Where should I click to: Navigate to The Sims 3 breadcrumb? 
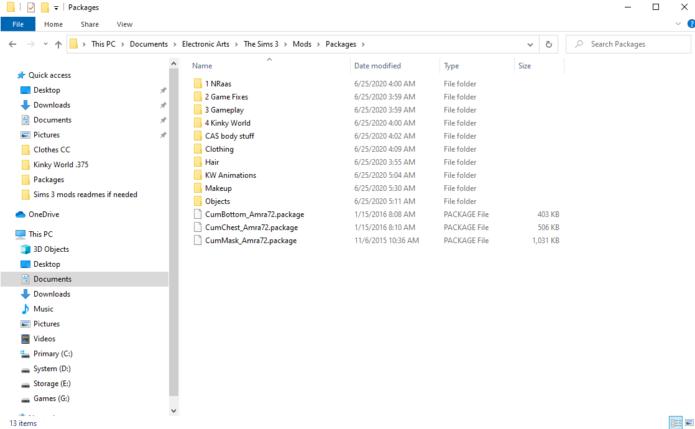pos(261,44)
